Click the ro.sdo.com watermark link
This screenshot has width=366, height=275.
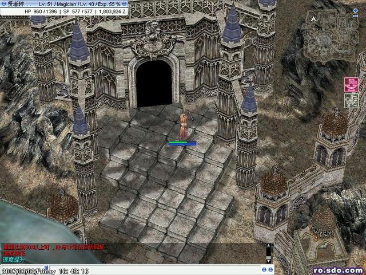pyautogui.click(x=337, y=269)
